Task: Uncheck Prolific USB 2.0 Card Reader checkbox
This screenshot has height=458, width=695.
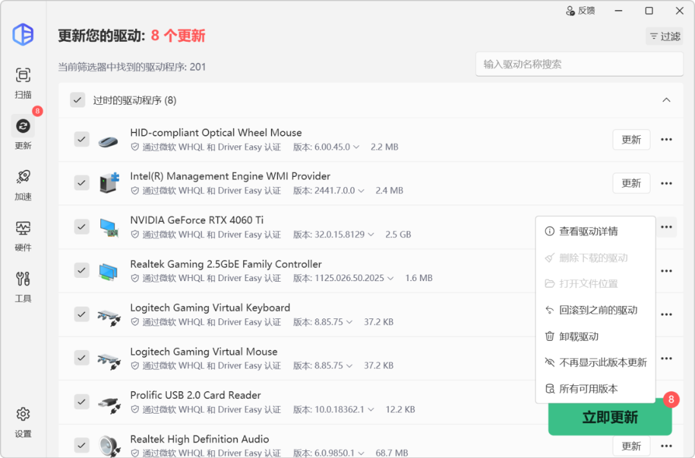Action: 82,402
